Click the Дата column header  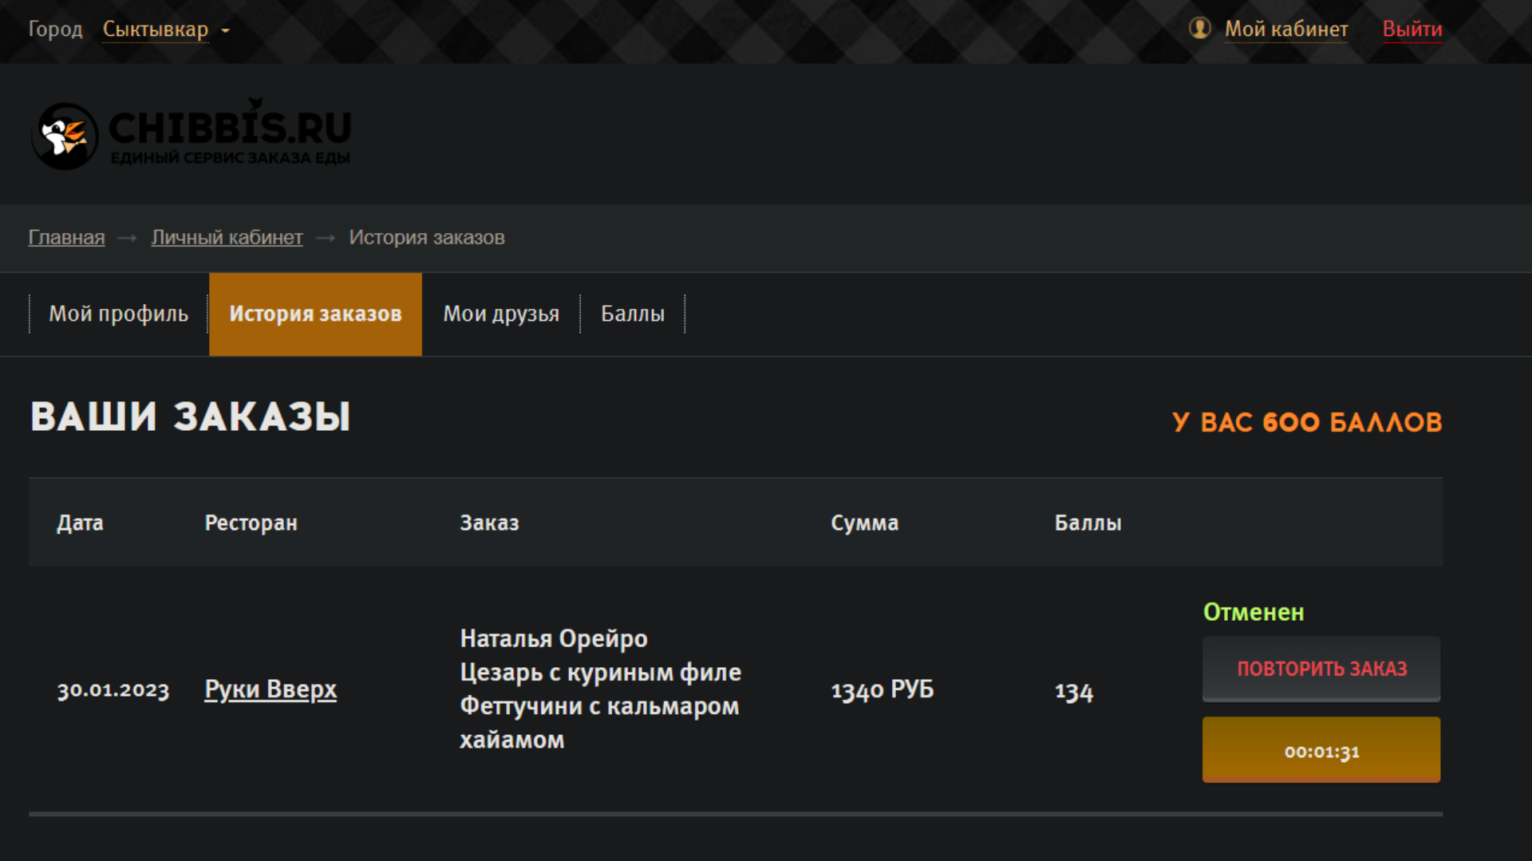click(x=80, y=523)
